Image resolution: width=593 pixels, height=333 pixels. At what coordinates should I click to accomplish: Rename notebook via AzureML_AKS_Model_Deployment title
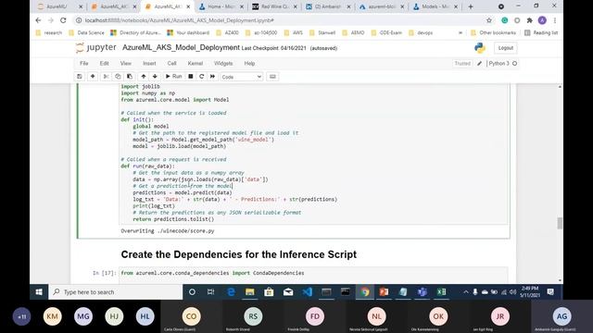[x=181, y=47]
